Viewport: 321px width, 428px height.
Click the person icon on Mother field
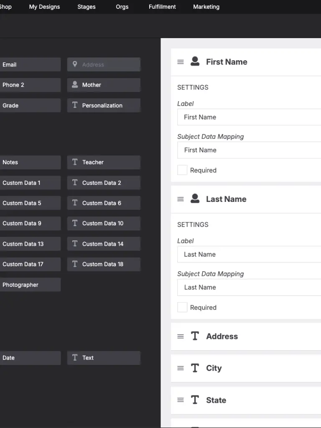click(75, 85)
